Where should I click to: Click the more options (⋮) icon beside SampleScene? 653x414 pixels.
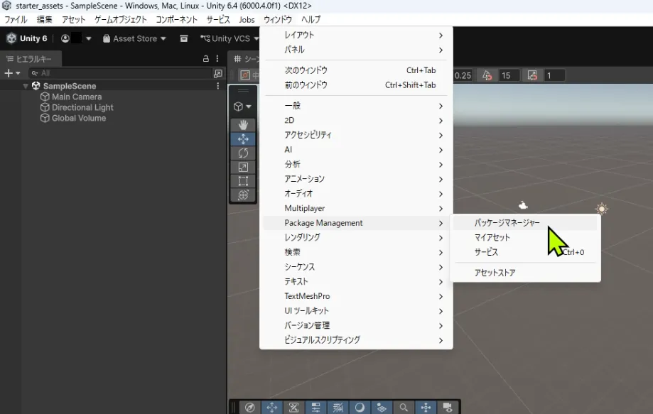(x=217, y=85)
